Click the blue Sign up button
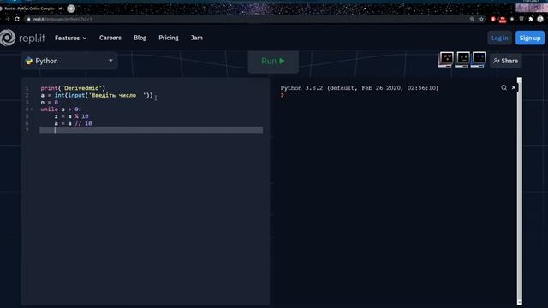 tap(530, 38)
